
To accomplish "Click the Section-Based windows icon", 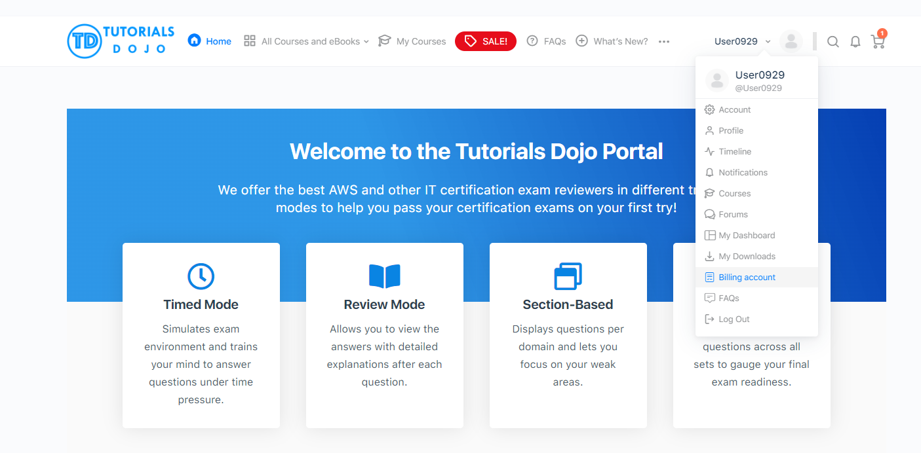I will coord(568,276).
